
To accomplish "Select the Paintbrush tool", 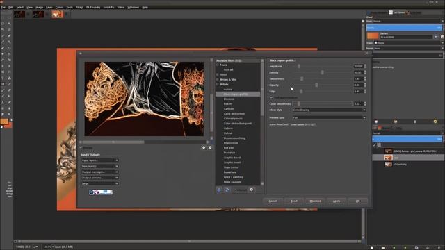I will 3,90.
